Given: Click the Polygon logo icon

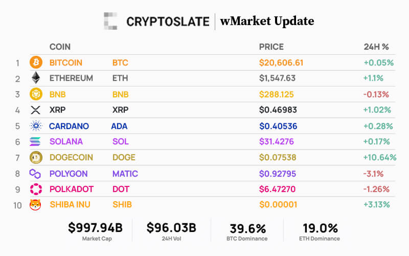Looking at the screenshot, I should [36, 174].
